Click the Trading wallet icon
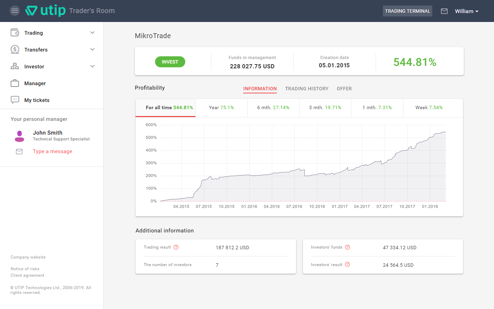 pyautogui.click(x=15, y=33)
